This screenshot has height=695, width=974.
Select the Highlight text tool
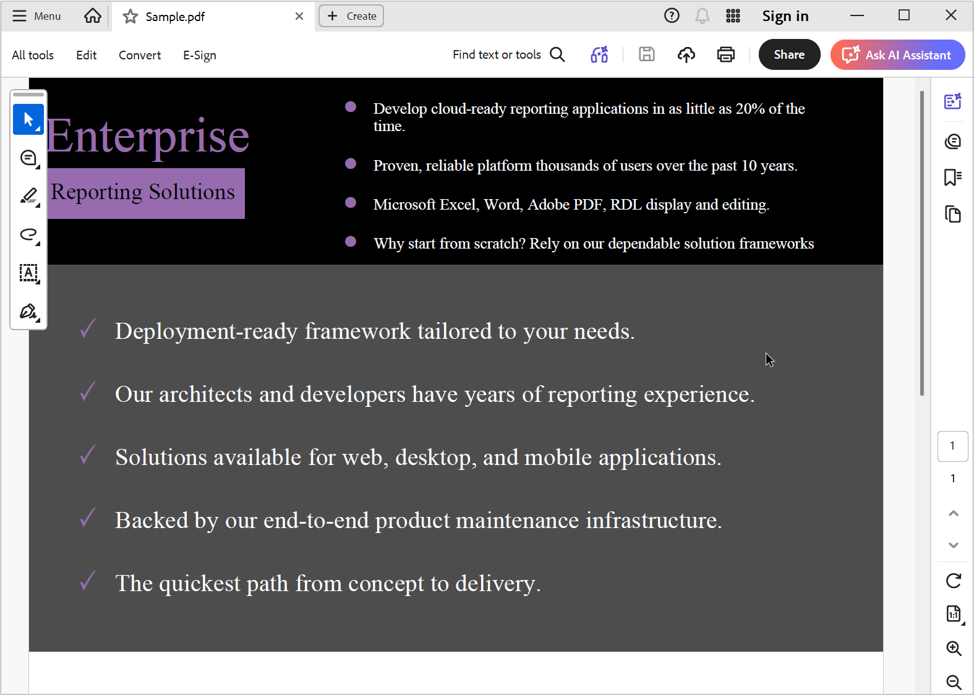(28, 197)
